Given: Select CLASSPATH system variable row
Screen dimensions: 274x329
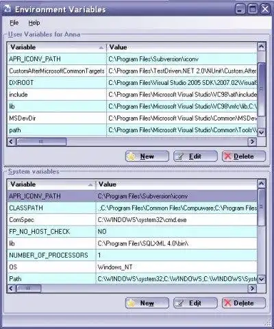Looking at the screenshot, I should [x=132, y=208].
